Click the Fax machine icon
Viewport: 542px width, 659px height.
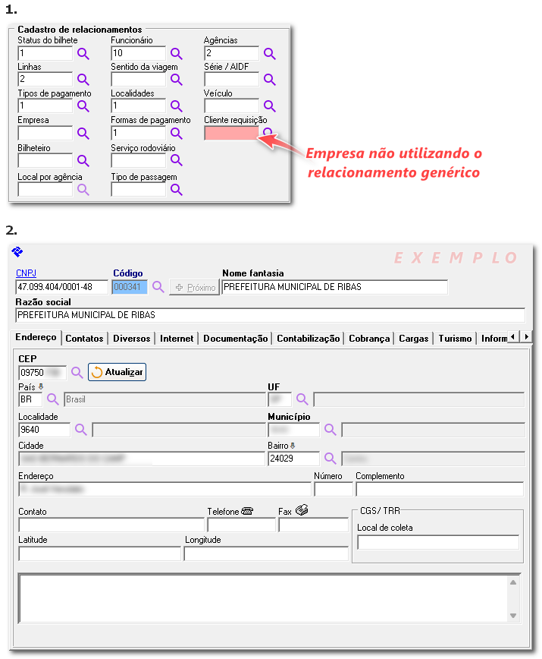[x=302, y=510]
